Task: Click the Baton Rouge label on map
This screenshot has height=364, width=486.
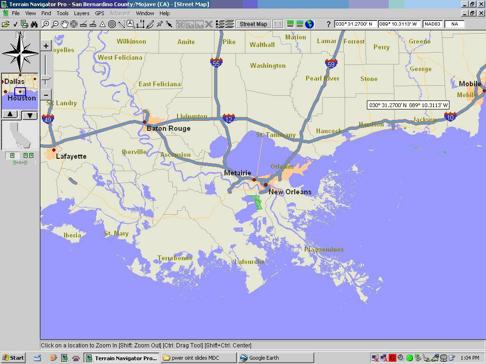Action: click(x=168, y=128)
